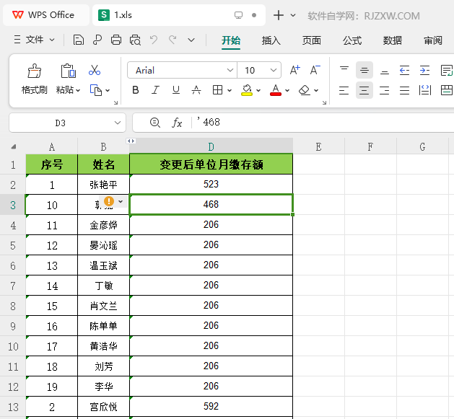Toggle align left
This screenshot has height=419, width=454.
344,90
